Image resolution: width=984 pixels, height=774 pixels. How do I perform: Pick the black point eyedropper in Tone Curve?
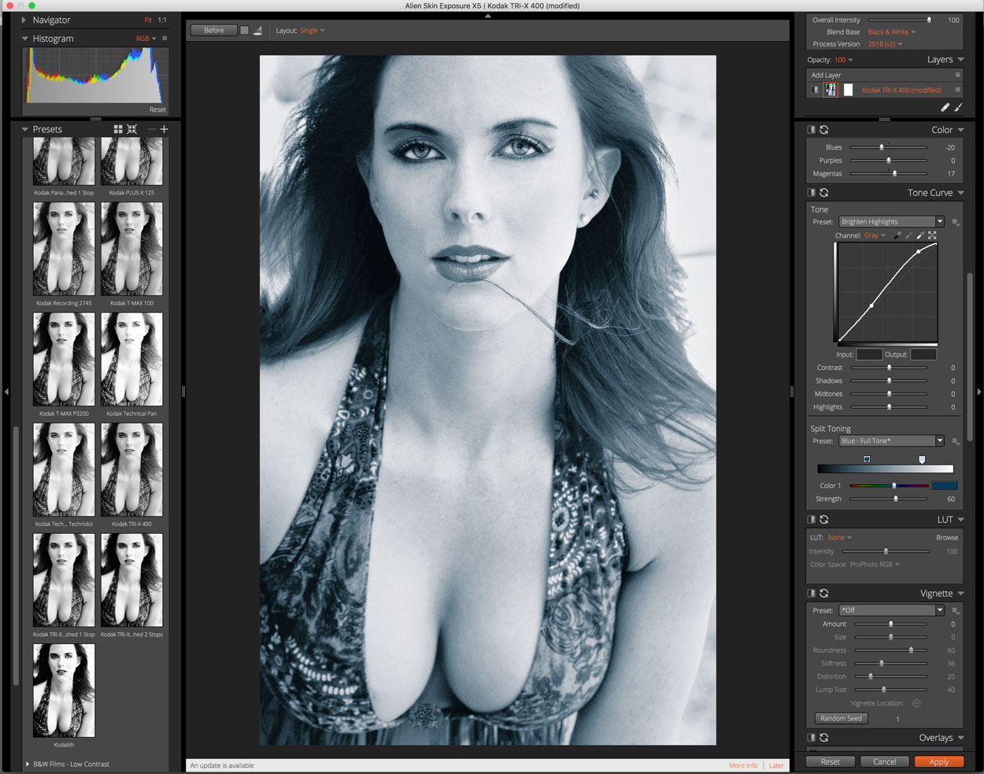tap(897, 235)
